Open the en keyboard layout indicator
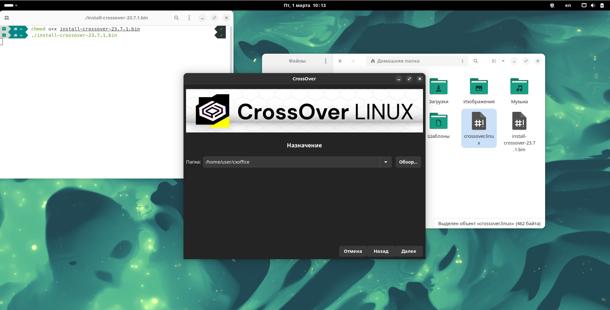 568,5
